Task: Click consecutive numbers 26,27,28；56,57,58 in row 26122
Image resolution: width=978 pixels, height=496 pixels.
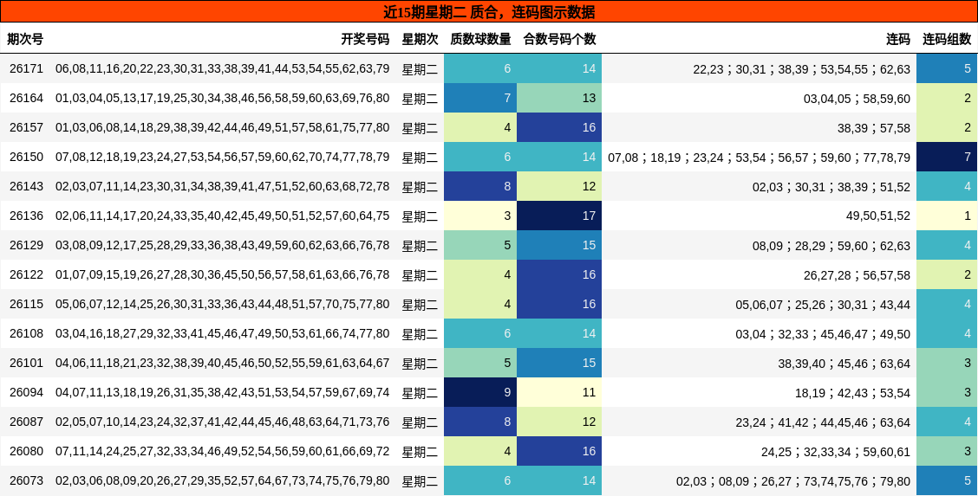Action: coord(857,275)
